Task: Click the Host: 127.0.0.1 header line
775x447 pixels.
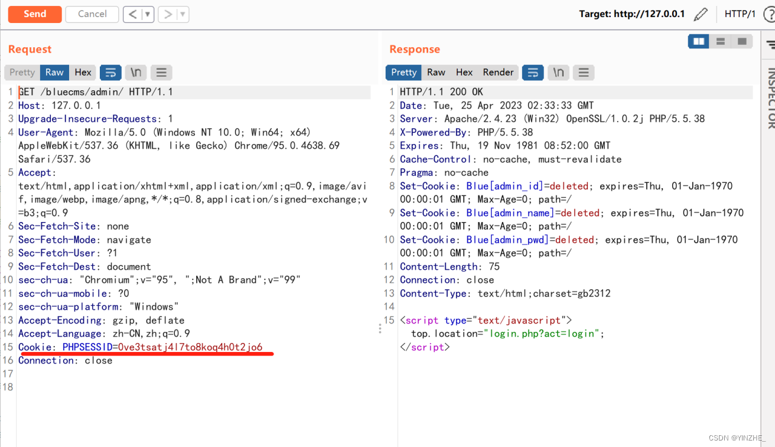Action: pos(60,106)
